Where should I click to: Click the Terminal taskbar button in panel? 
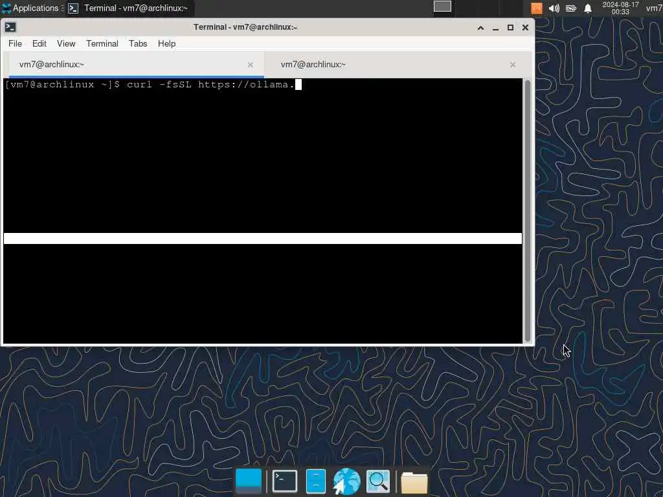coord(129,8)
